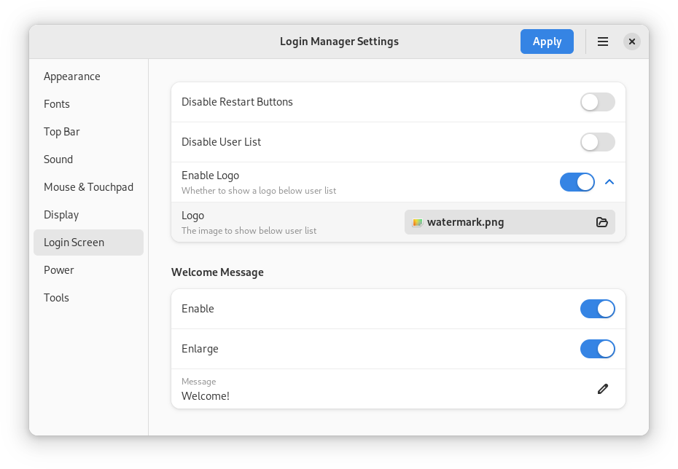678x469 pixels.
Task: Toggle Disable Restart Buttons switch
Action: [597, 102]
